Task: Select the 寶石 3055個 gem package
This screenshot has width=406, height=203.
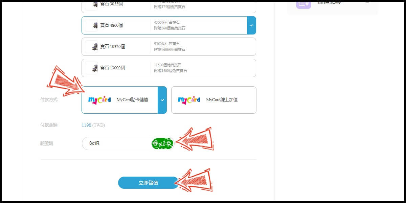Action: 168,7
